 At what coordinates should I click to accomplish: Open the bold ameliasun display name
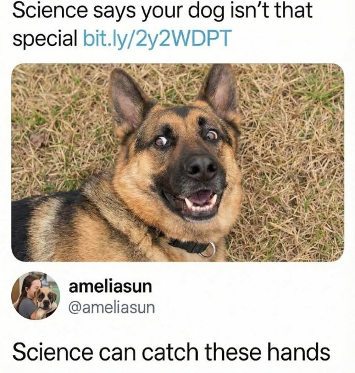click(x=110, y=287)
